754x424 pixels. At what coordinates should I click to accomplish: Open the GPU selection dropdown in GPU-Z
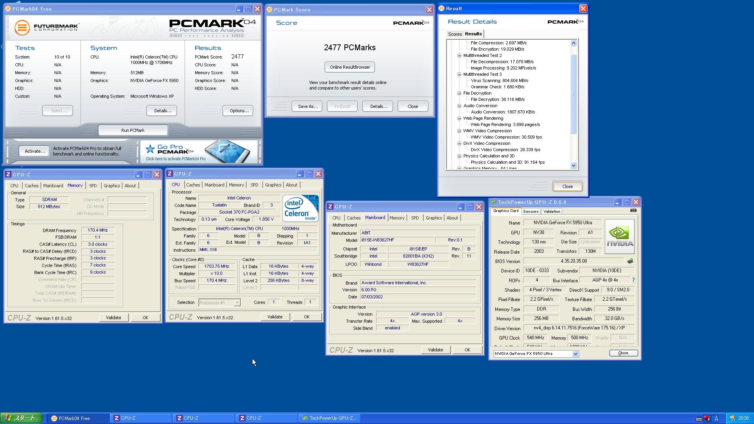(575, 354)
